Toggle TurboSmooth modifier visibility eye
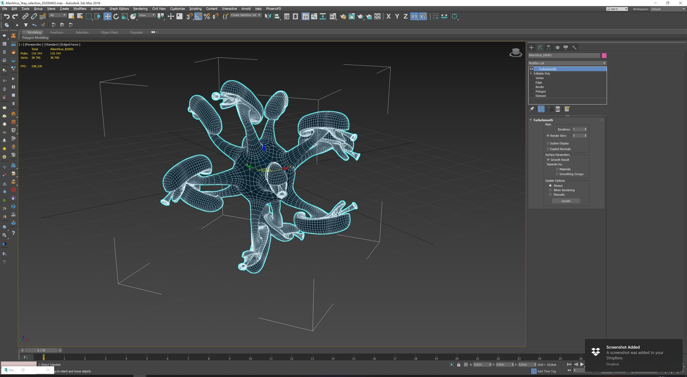Screen dimensions: 687x377 [531, 69]
